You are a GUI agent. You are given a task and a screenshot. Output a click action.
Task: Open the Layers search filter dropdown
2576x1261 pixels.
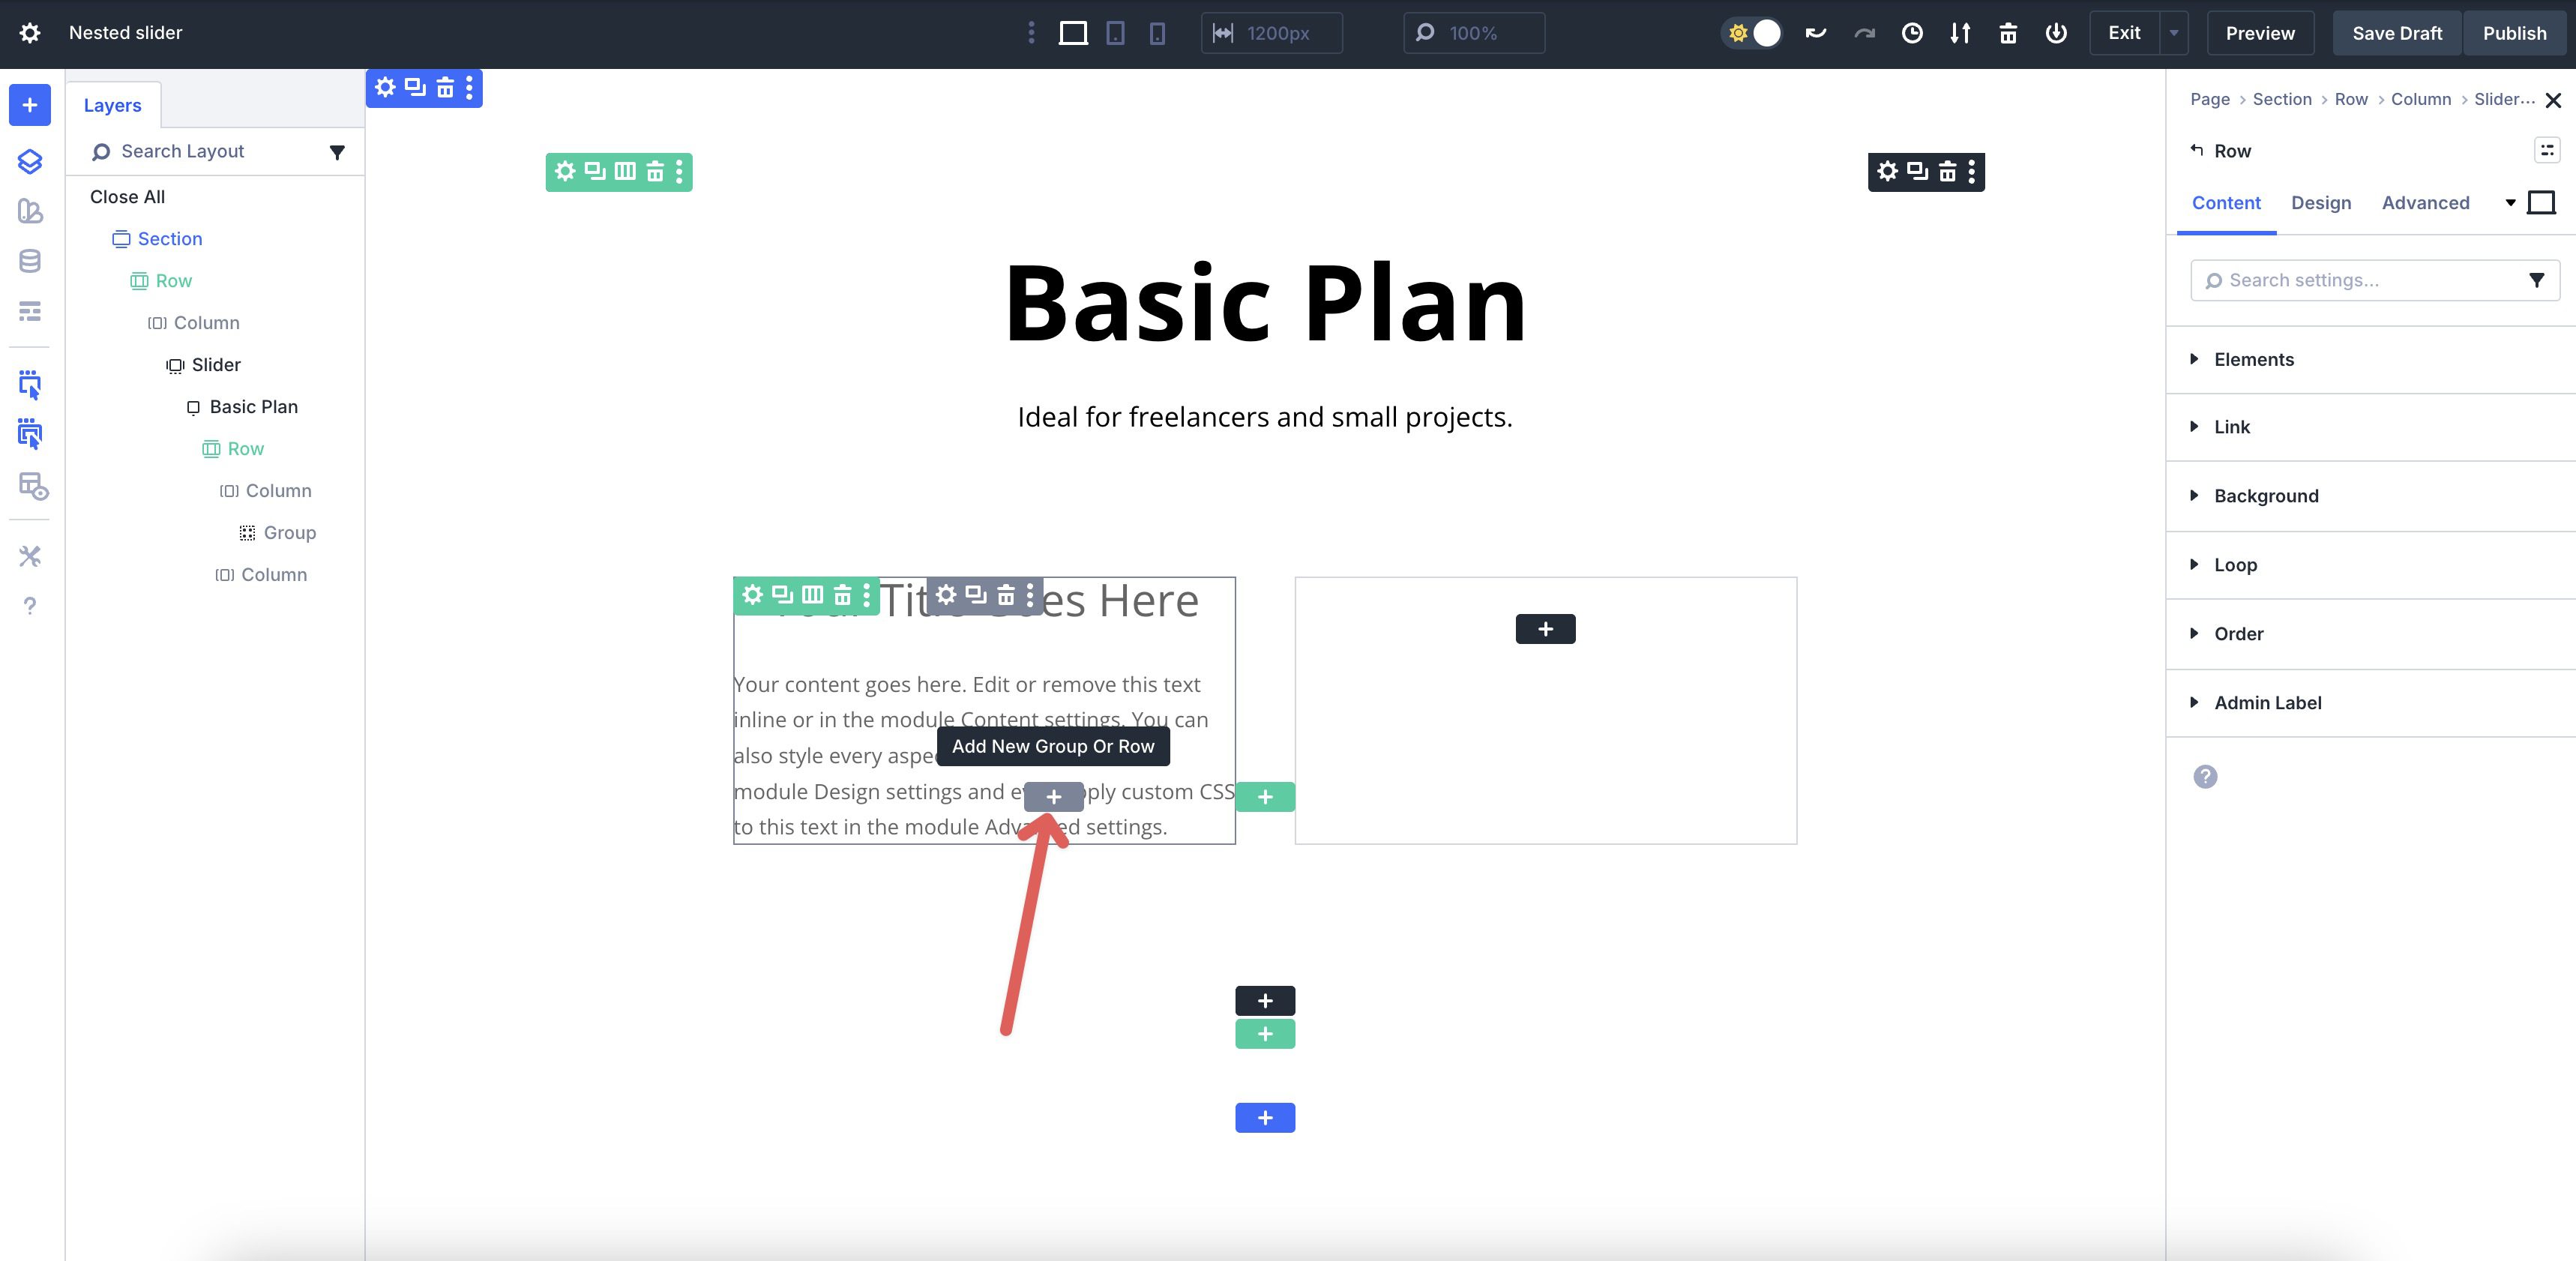pos(337,152)
